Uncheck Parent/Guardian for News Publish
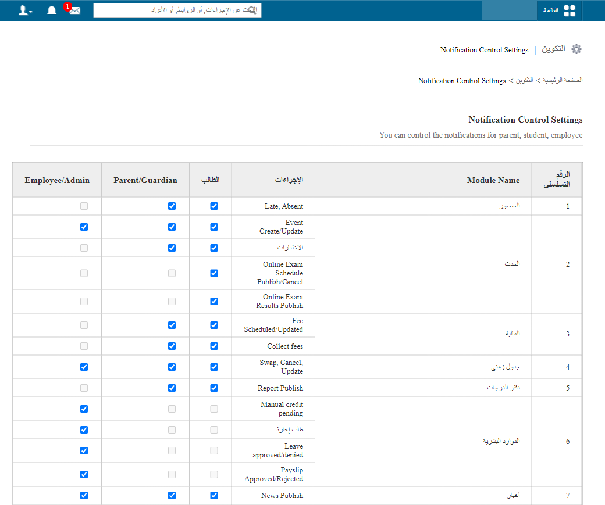The image size is (605, 505). tap(172, 495)
